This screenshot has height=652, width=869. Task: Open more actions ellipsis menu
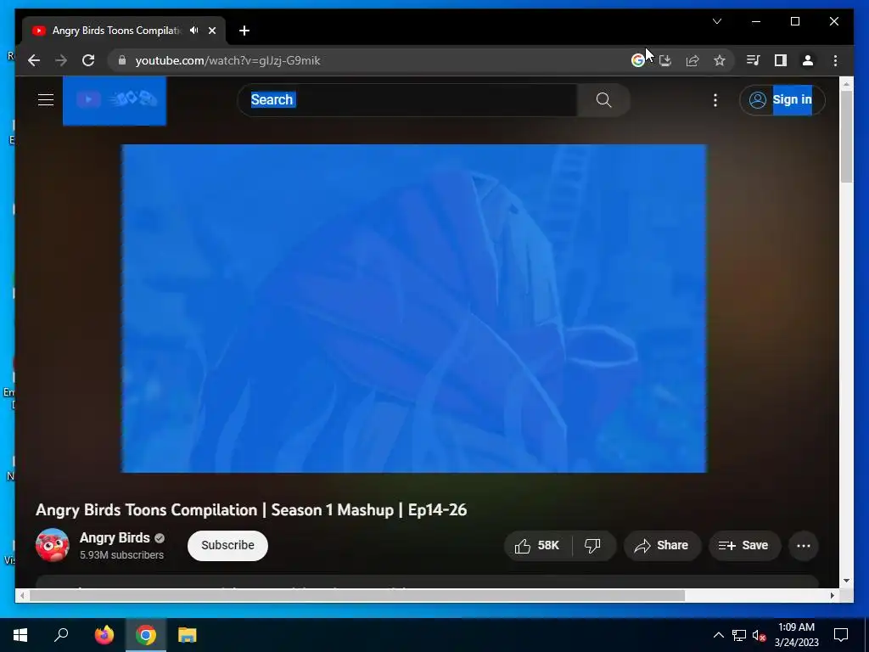[804, 546]
